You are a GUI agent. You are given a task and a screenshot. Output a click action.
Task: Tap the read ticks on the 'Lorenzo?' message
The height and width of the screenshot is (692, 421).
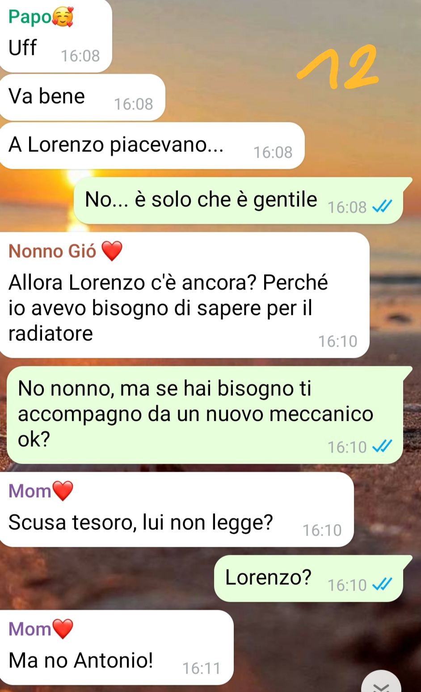pos(383,584)
